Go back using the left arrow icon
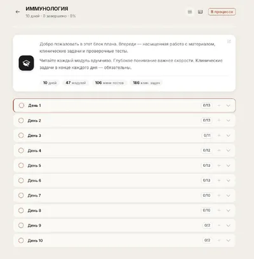Screen dimensions: 254x259 [18, 12]
